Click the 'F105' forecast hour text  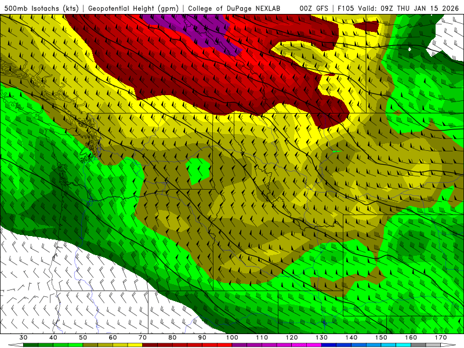click(x=346, y=8)
